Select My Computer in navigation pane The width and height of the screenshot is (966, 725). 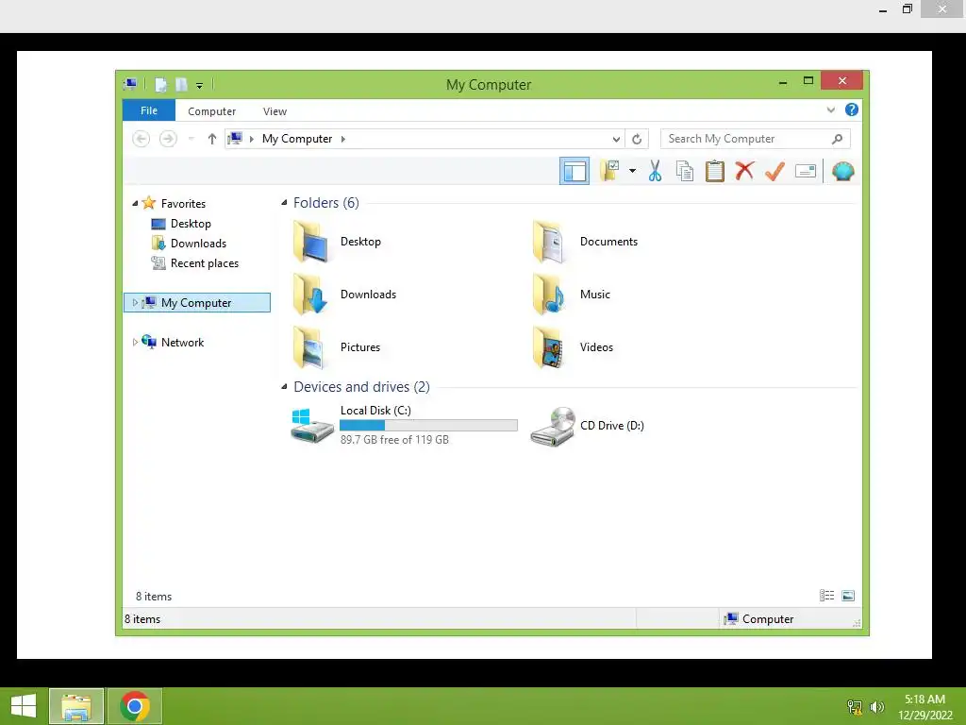pyautogui.click(x=196, y=303)
